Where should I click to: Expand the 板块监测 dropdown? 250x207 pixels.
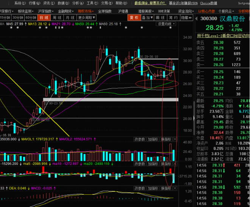(x=26, y=11)
